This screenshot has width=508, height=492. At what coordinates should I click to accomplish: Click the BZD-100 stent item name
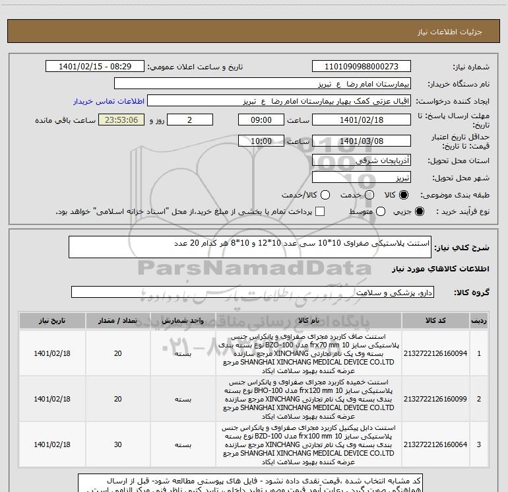coord(309,444)
